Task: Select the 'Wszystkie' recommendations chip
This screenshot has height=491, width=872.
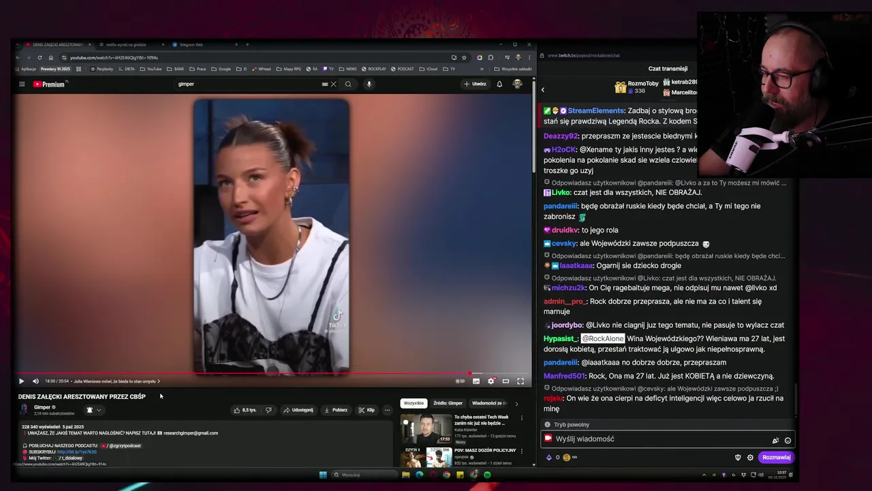Action: (414, 403)
